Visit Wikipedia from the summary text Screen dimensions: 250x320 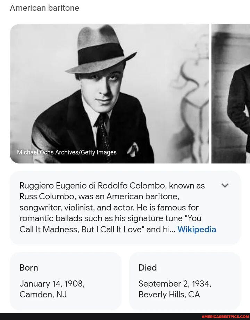coord(197,230)
